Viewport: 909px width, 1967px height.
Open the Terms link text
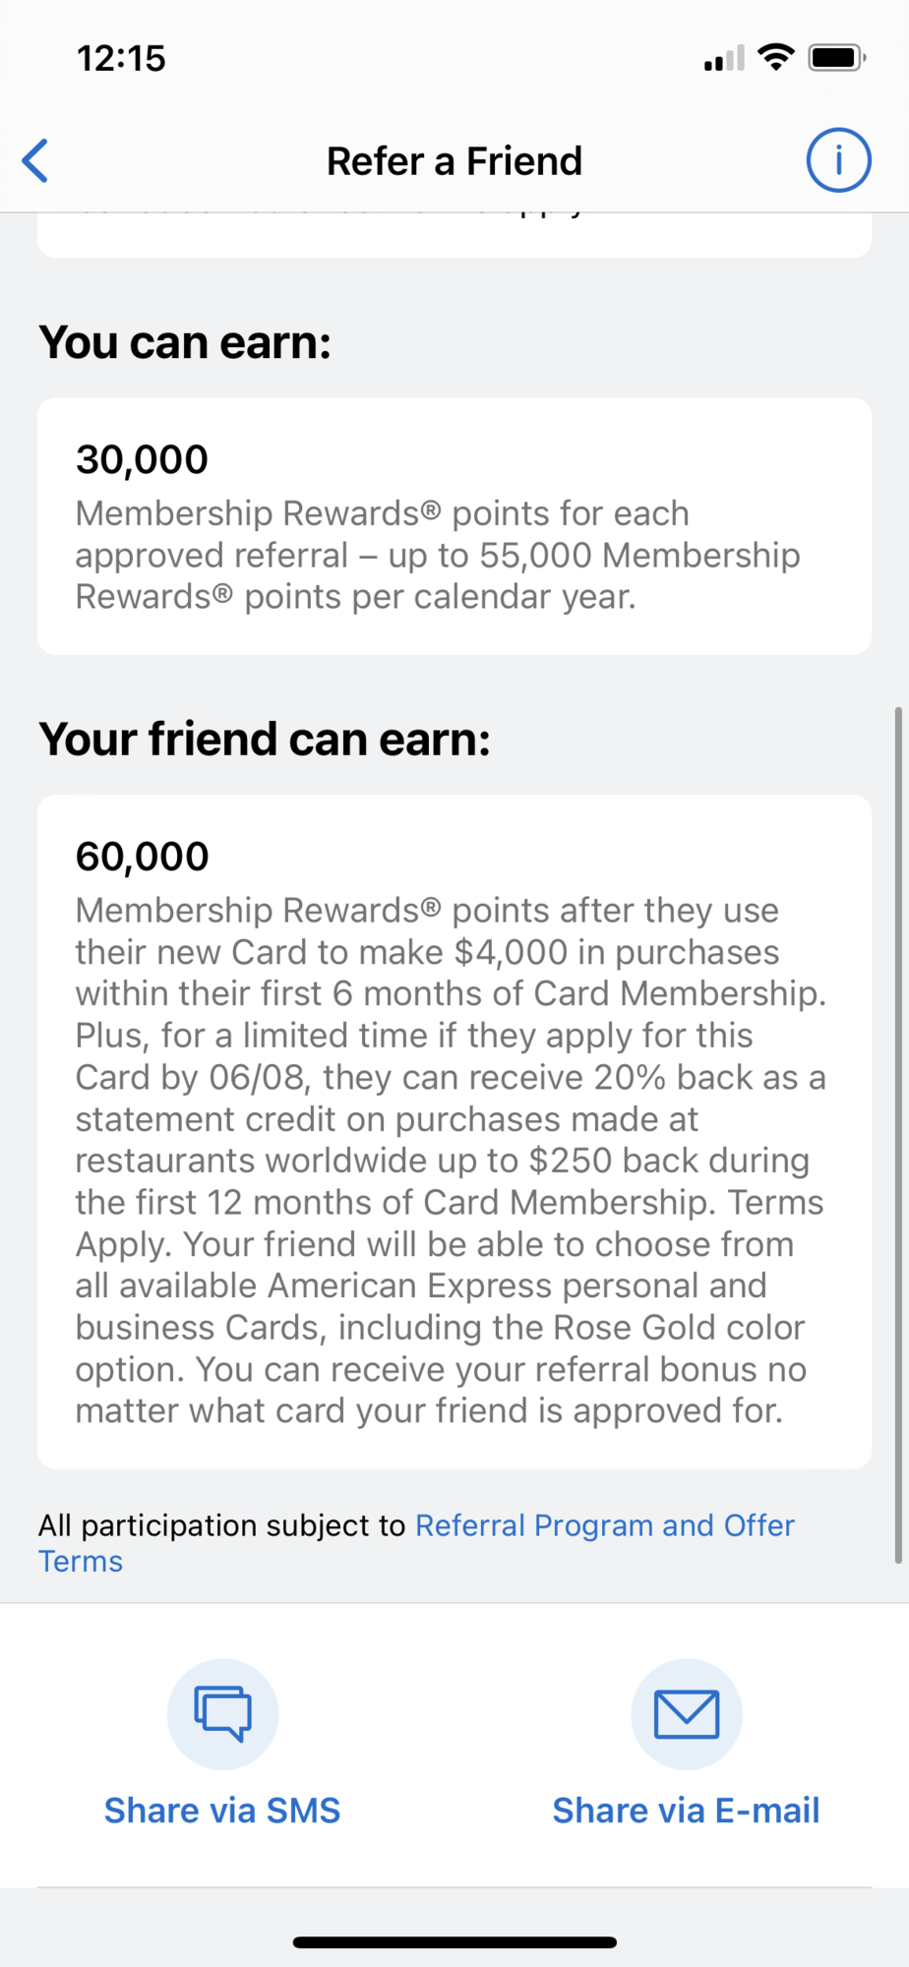81,1562
